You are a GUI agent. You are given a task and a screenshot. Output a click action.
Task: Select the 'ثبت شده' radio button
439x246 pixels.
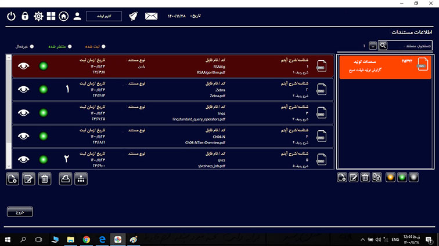coord(104,46)
